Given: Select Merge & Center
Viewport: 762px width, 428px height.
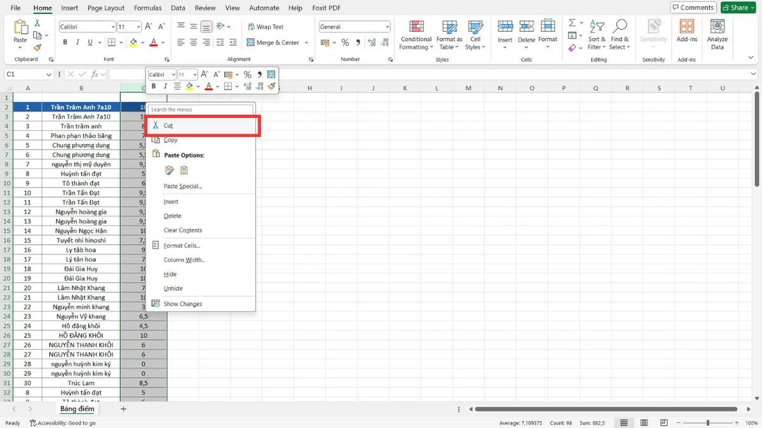Looking at the screenshot, I should click(274, 42).
